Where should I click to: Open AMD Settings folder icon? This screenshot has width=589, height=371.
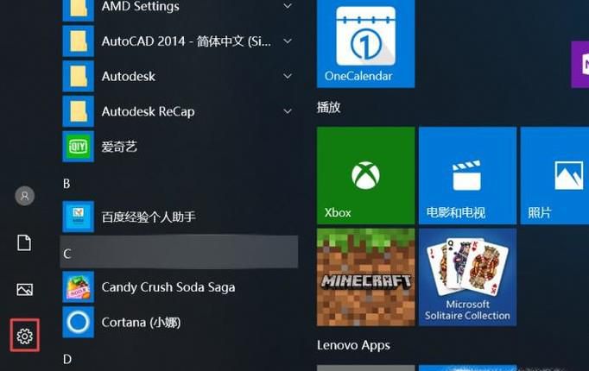(78, 9)
